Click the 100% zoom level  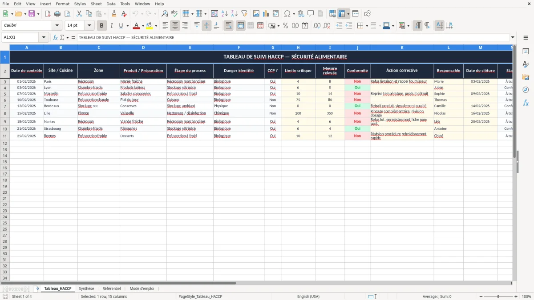pyautogui.click(x=526, y=296)
